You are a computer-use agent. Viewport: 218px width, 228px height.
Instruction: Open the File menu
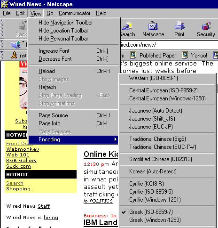(7, 13)
